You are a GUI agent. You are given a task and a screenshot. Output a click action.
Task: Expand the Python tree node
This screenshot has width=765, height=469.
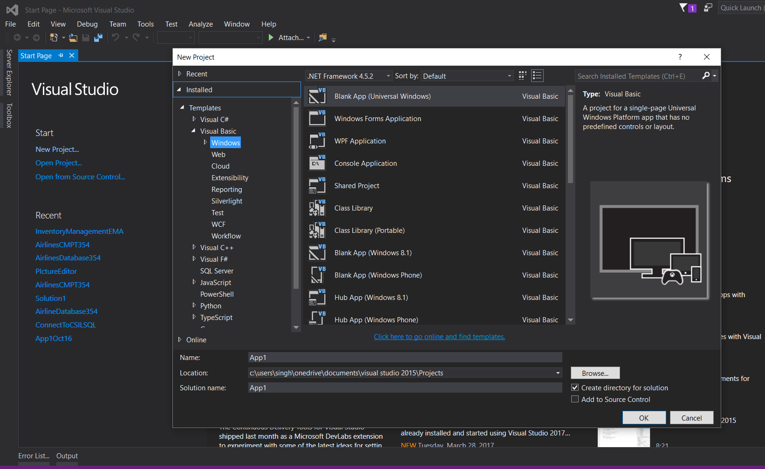click(194, 306)
